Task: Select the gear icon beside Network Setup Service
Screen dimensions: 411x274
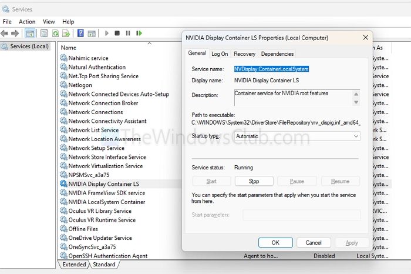Action: [63, 148]
